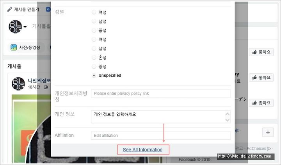Viewport: 281px width, 165px height.
Task: Click the 게시물을 composer text field
Action: click(x=41, y=27)
